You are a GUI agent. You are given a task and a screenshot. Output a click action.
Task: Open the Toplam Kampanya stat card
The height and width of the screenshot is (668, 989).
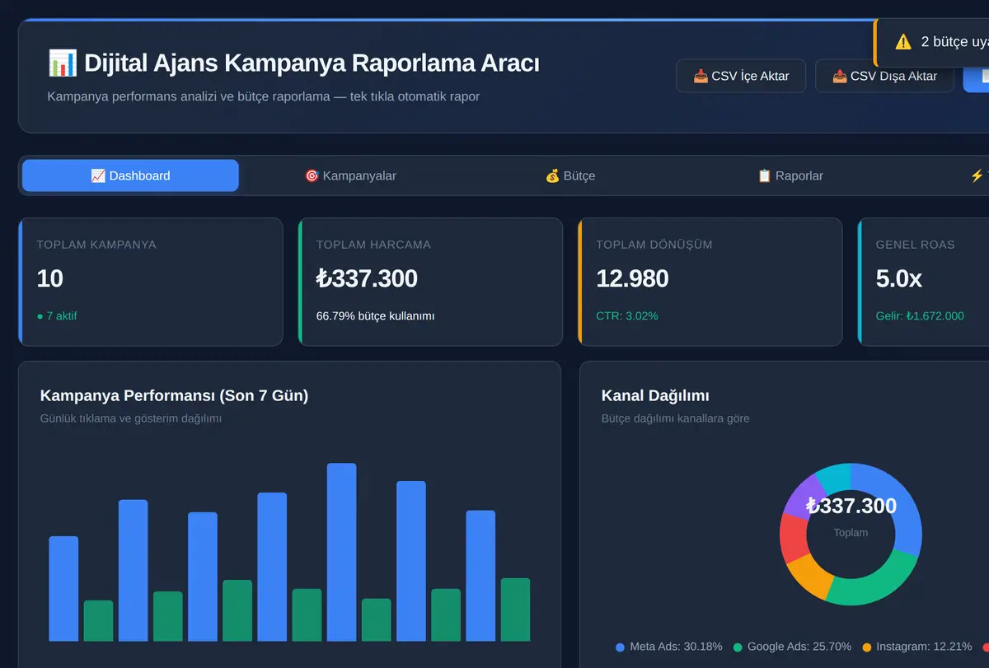point(150,282)
